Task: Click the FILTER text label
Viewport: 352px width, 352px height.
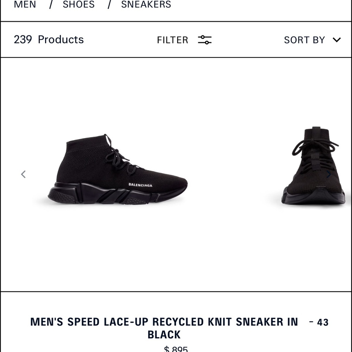Action: [172, 40]
